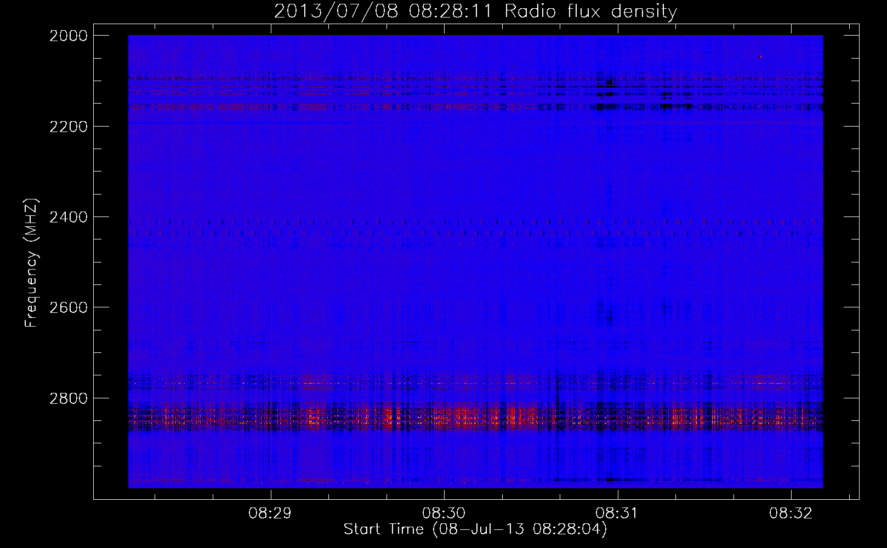Click the 'Start Time (08-Jul-13 08:28:04)' axis title
887x548 pixels.
pyautogui.click(x=475, y=529)
